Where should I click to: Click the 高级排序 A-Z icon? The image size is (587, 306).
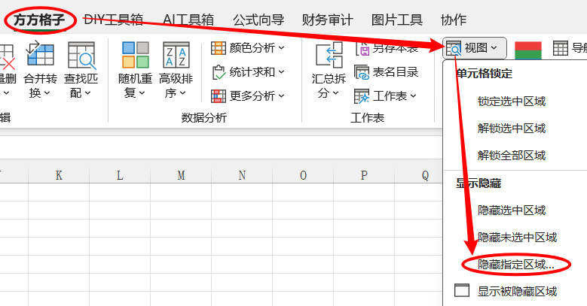[x=176, y=55]
